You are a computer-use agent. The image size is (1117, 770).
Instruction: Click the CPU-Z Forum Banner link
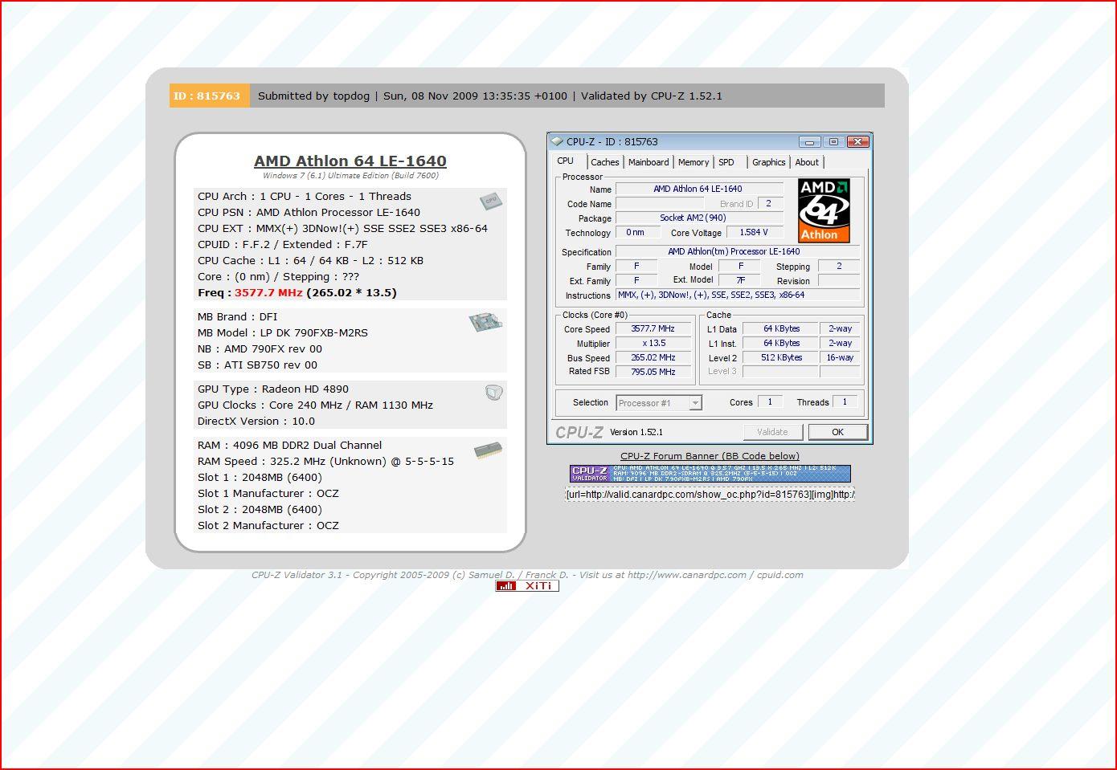tap(710, 456)
